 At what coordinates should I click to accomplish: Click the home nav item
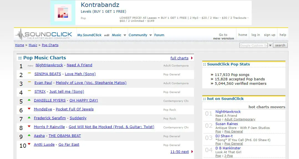tap(242, 35)
